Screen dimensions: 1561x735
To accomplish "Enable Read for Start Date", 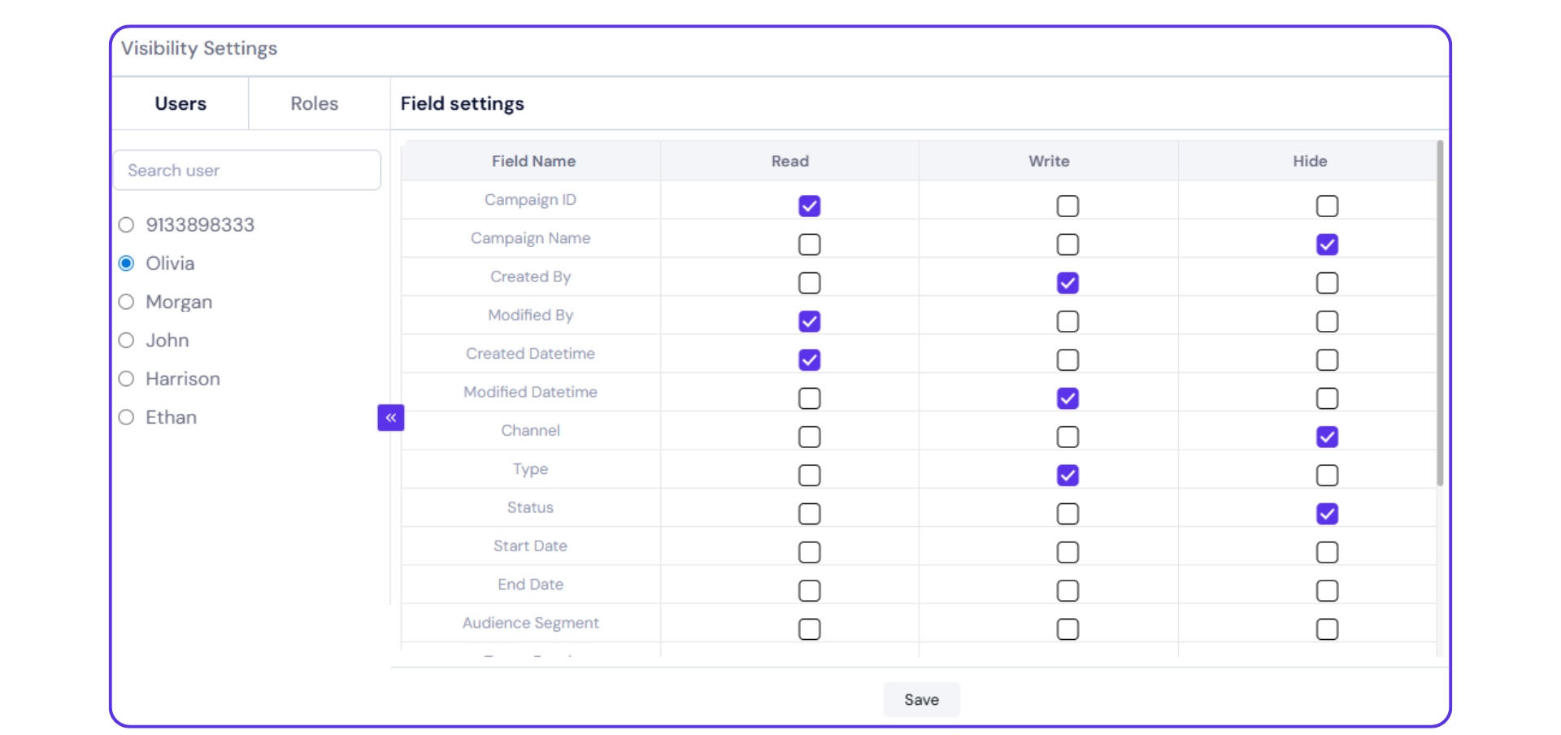I will (809, 553).
